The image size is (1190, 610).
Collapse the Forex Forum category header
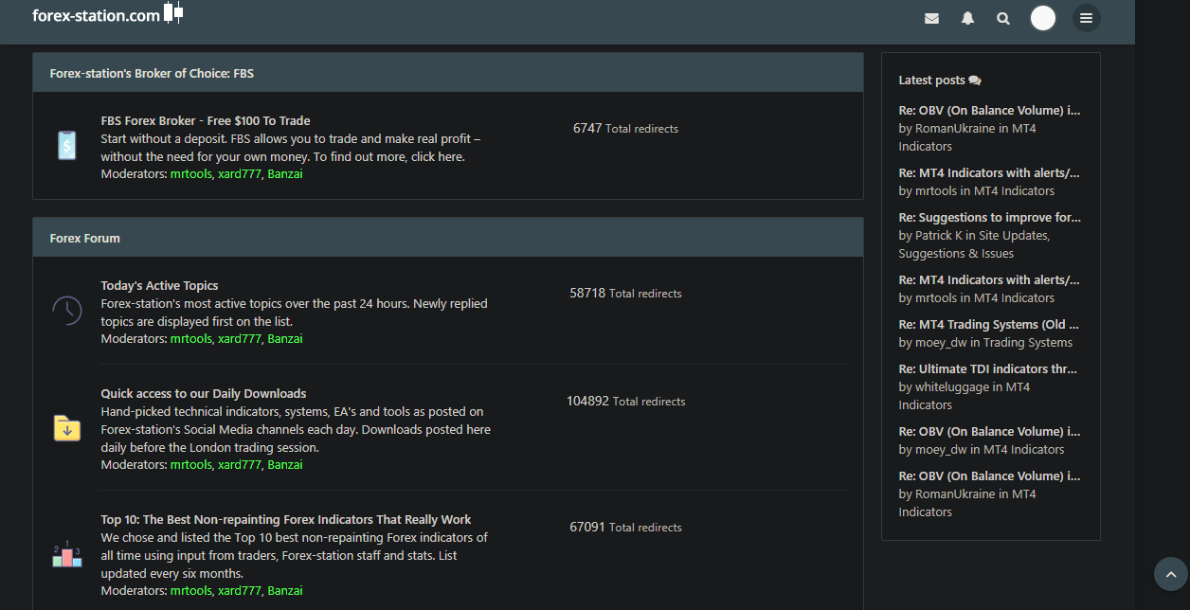[85, 238]
